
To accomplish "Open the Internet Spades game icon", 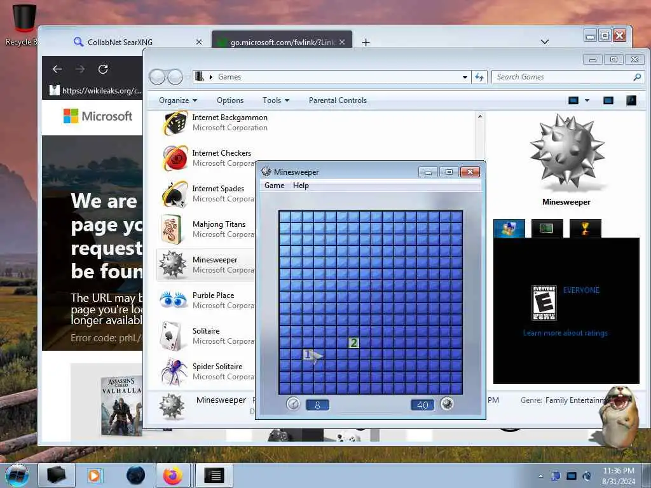I will [x=174, y=194].
